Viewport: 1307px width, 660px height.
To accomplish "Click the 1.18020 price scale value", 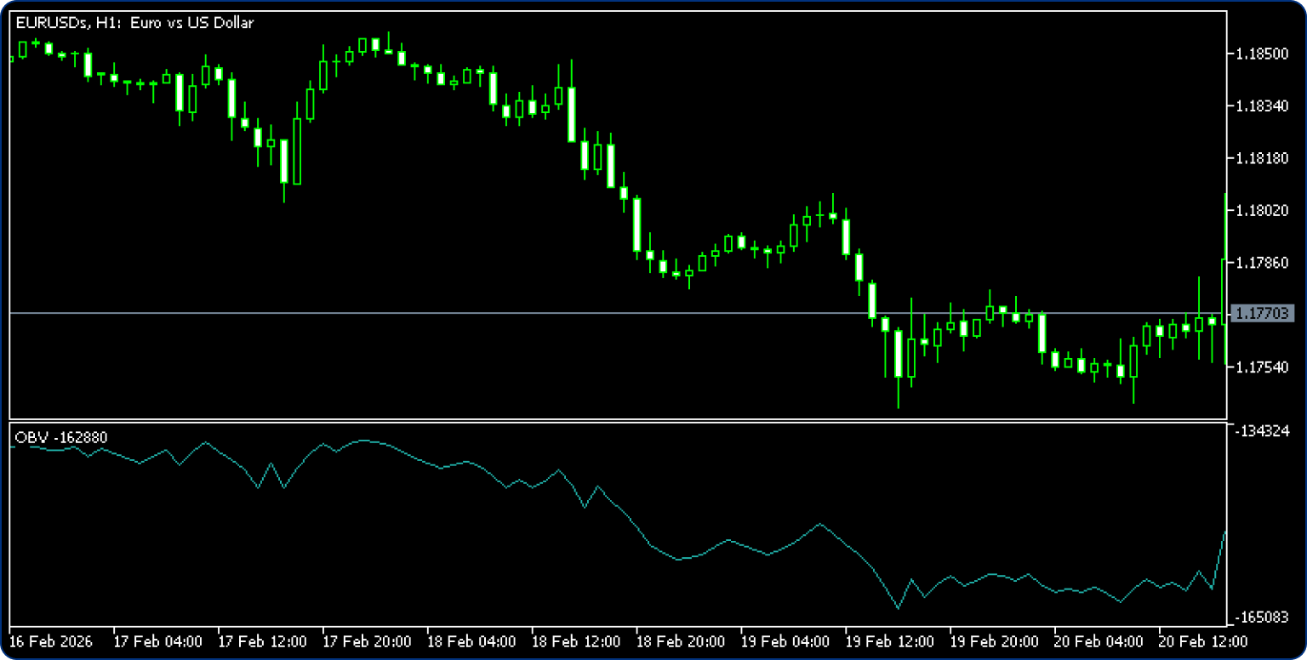I will coord(1263,210).
